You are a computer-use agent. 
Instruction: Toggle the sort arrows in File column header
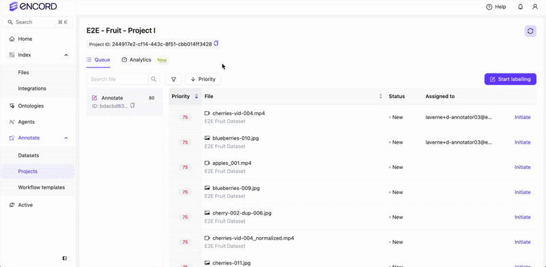point(381,97)
